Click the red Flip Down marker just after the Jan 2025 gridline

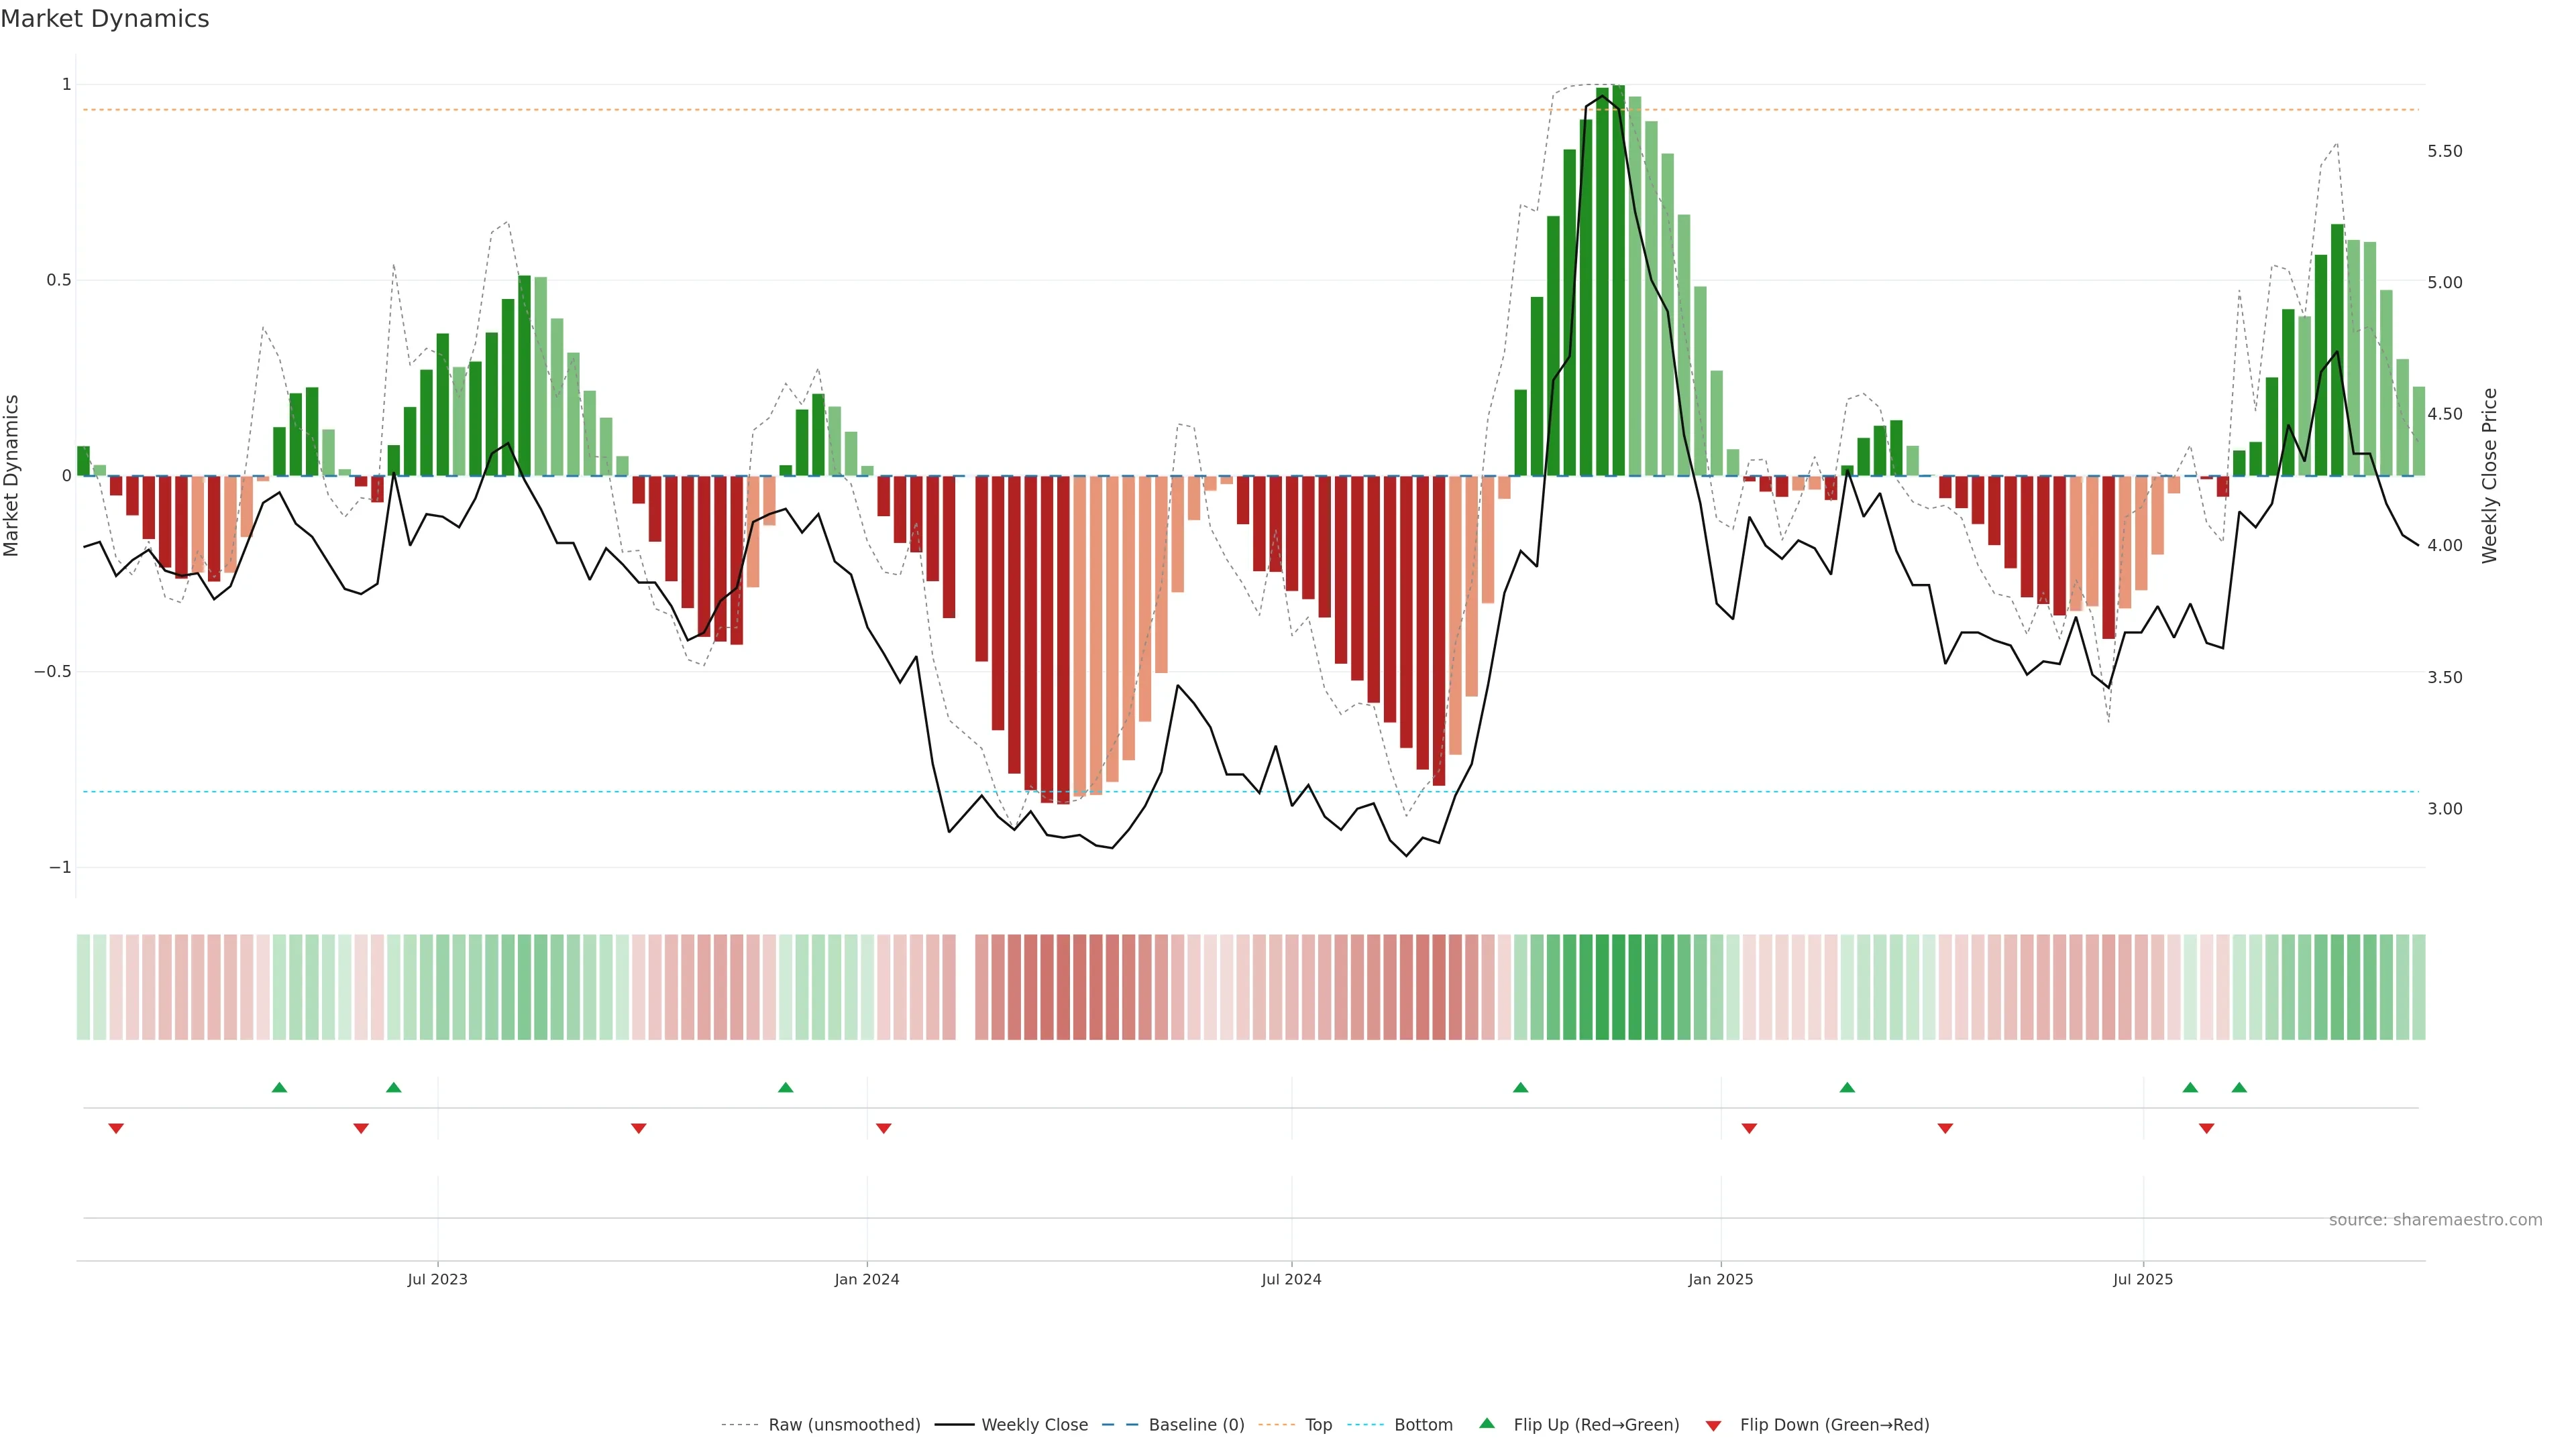[1749, 1128]
